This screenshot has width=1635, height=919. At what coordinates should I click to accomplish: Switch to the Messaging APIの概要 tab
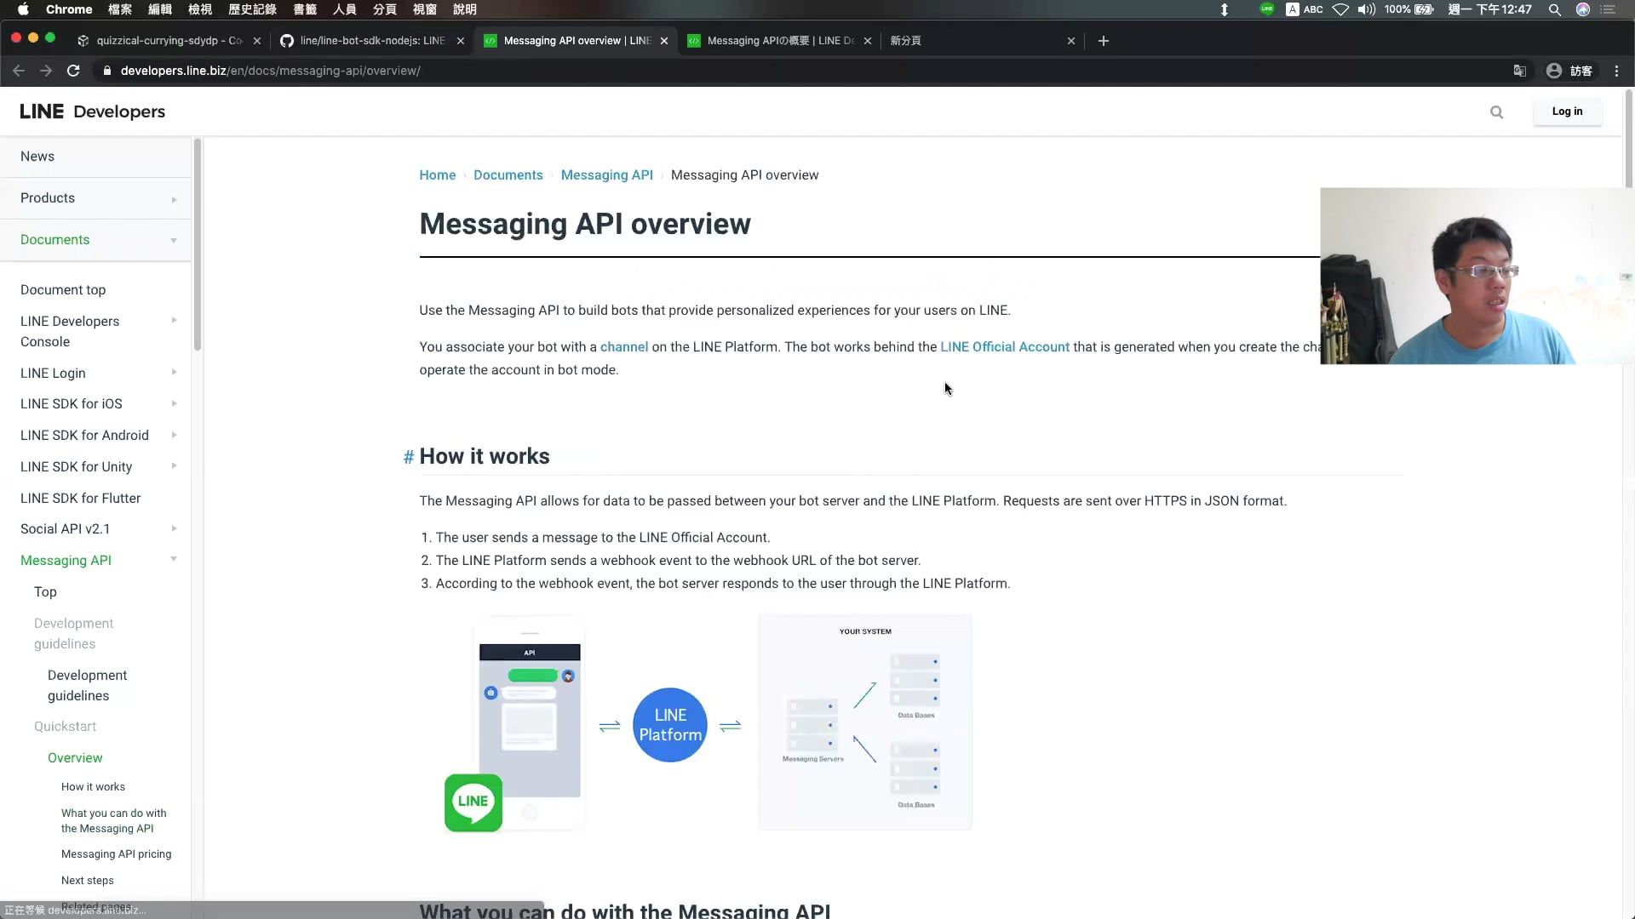pos(775,40)
